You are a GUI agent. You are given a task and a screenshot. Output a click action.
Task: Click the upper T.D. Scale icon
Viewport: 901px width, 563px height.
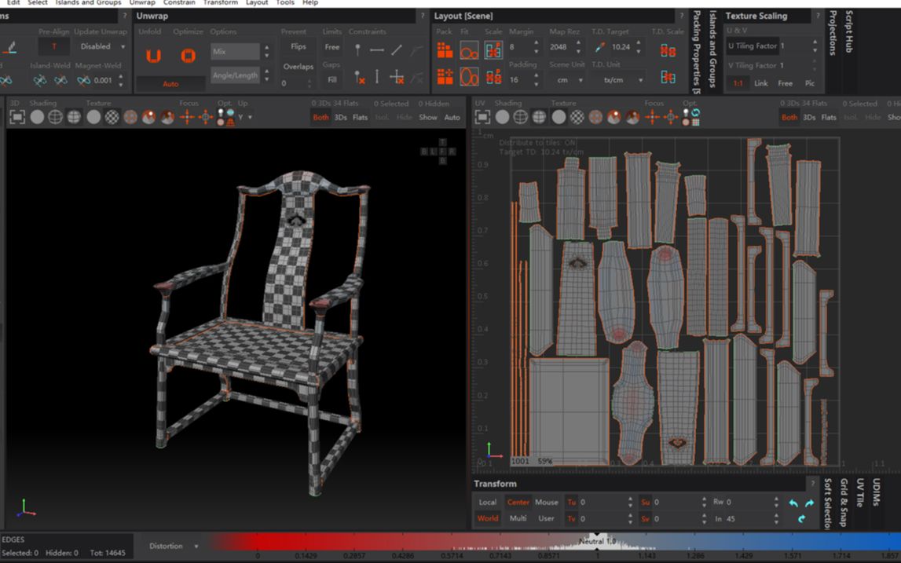[x=668, y=50]
